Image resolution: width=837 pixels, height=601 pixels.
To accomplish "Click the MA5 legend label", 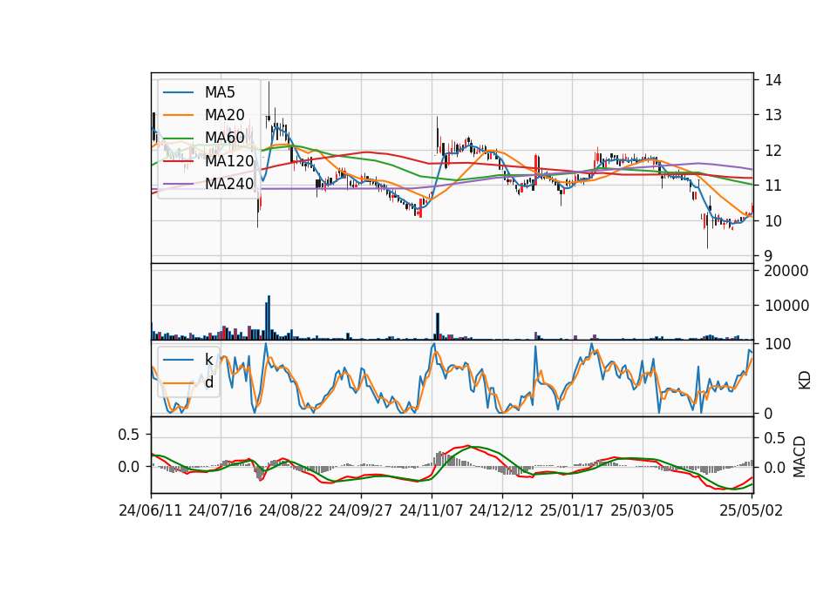I will (220, 92).
